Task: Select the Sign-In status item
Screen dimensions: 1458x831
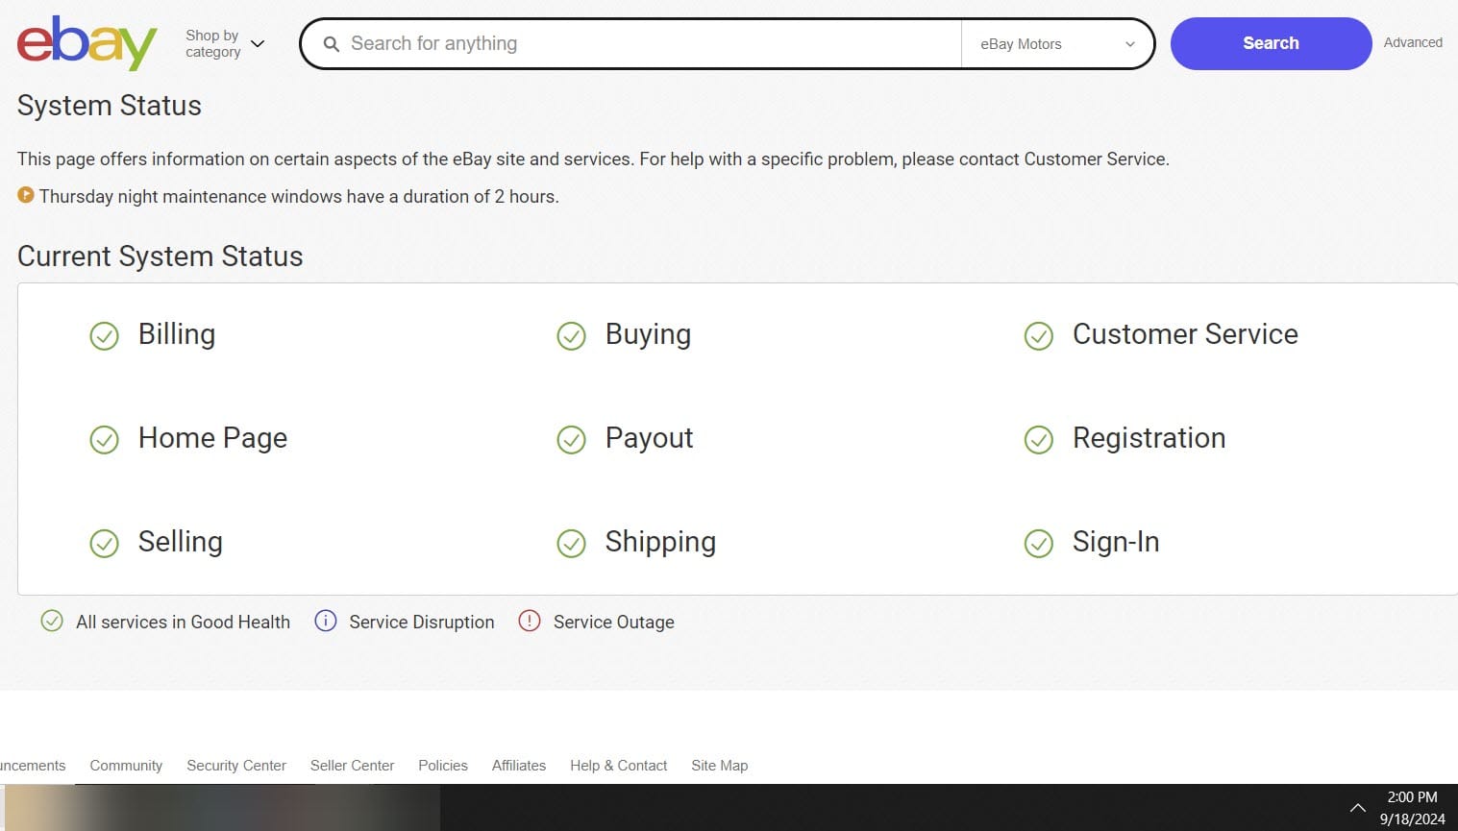Action: (x=1115, y=542)
